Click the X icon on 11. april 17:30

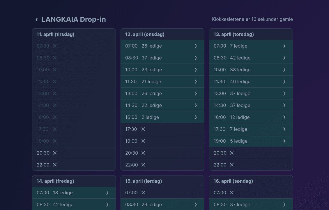coord(55,129)
